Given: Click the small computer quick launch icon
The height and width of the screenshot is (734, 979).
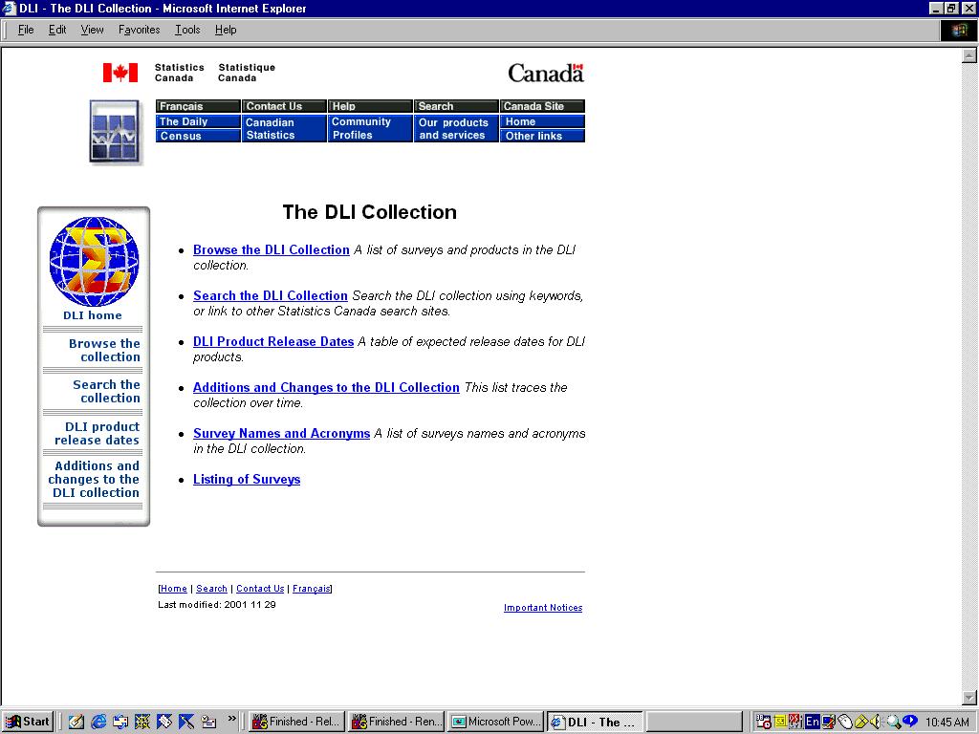Looking at the screenshot, I should (x=208, y=722).
